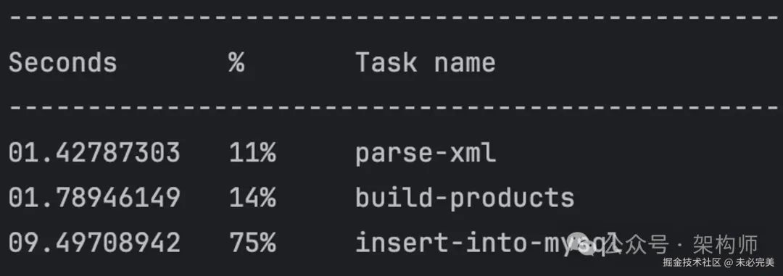Click the @ symbol in the watermark
The height and width of the screenshot is (276, 783).
click(x=729, y=262)
